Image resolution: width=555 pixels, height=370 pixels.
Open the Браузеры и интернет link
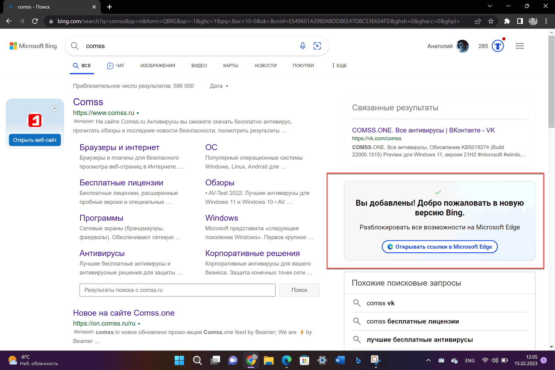[x=120, y=148]
